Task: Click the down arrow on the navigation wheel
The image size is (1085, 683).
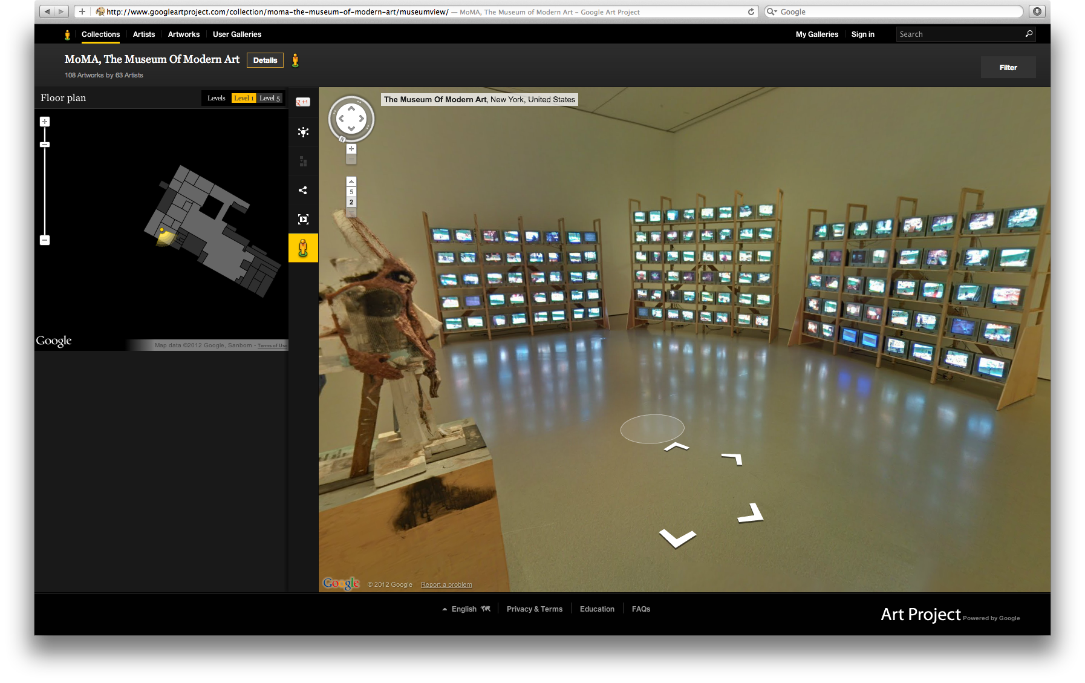Action: coord(351,128)
